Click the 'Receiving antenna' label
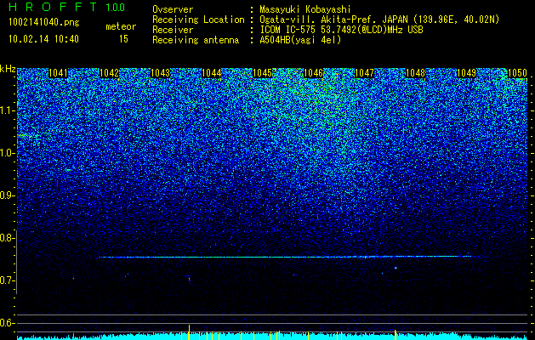The width and height of the screenshot is (535, 340). [x=196, y=40]
